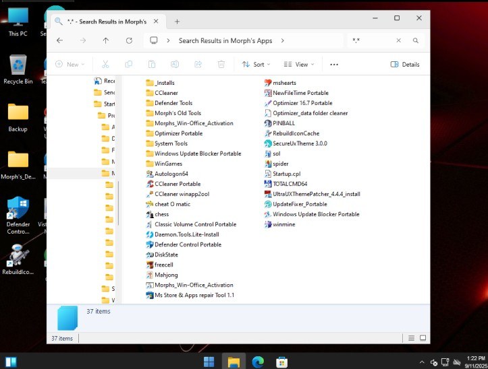Select the sol solitaire file
Image resolution: width=488 pixels, height=369 pixels.
point(272,154)
